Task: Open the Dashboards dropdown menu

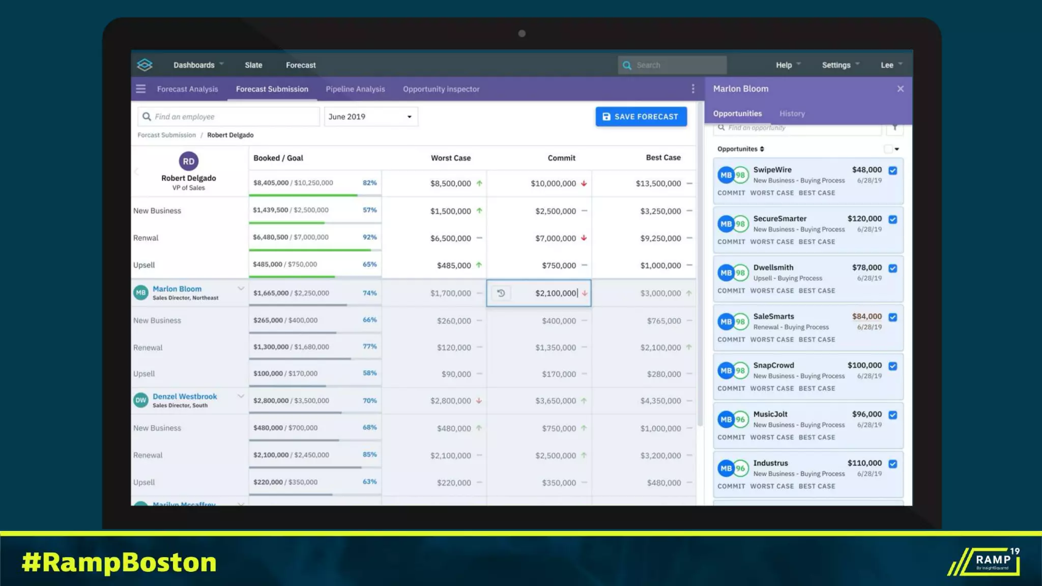Action: click(198, 65)
